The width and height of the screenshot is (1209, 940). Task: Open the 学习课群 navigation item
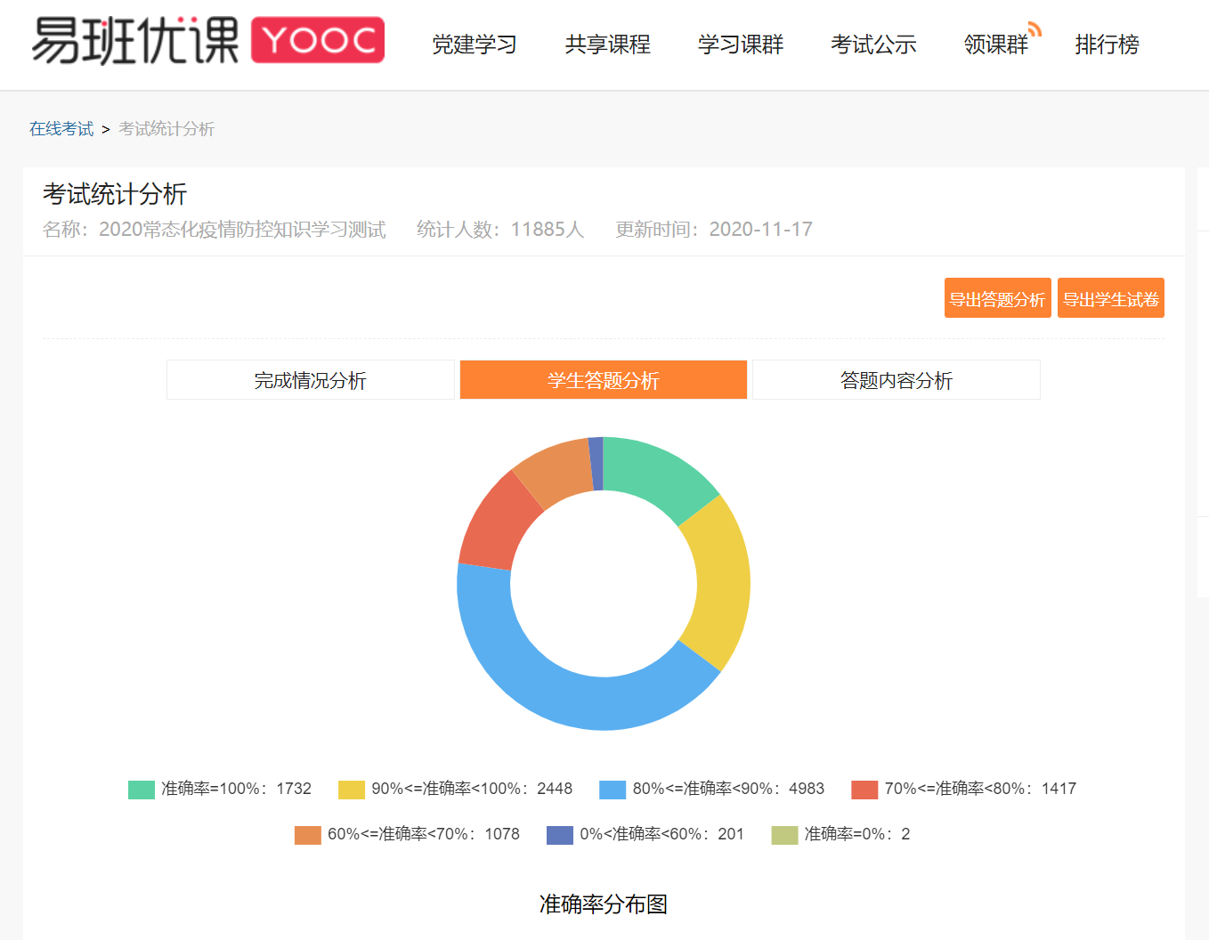click(740, 45)
